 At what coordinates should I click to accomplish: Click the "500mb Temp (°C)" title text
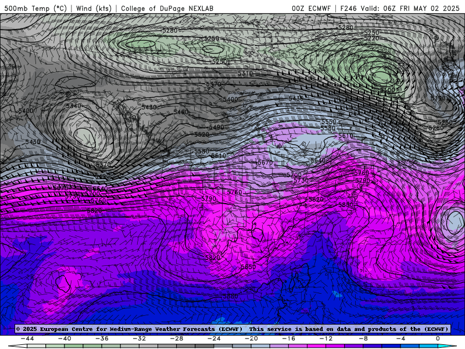[35, 9]
